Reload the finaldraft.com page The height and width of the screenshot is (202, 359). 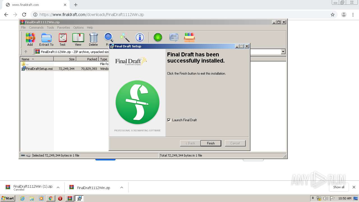coord(24,15)
